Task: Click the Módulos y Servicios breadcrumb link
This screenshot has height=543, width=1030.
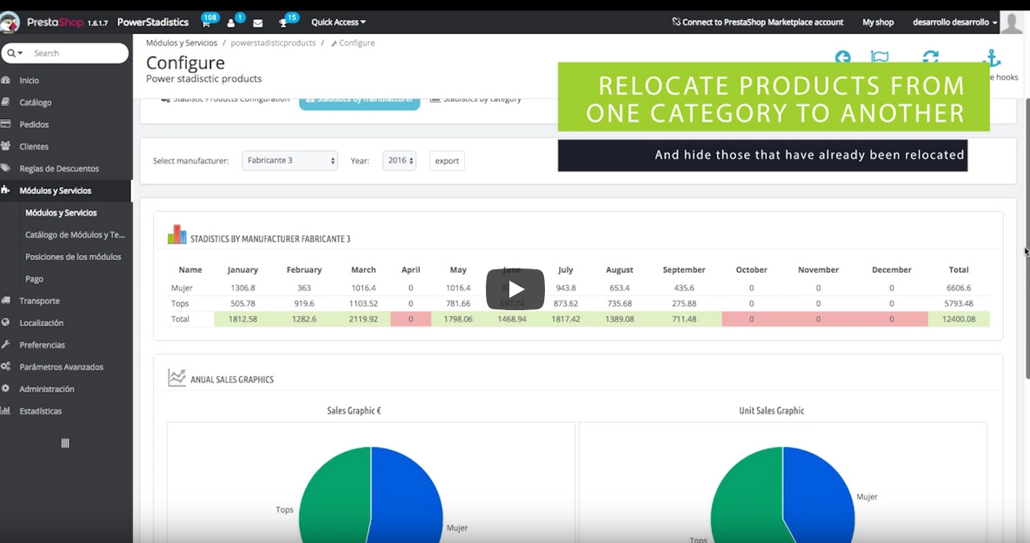Action: pyautogui.click(x=182, y=43)
